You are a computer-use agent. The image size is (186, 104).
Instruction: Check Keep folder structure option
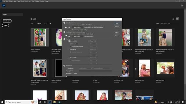83,34
